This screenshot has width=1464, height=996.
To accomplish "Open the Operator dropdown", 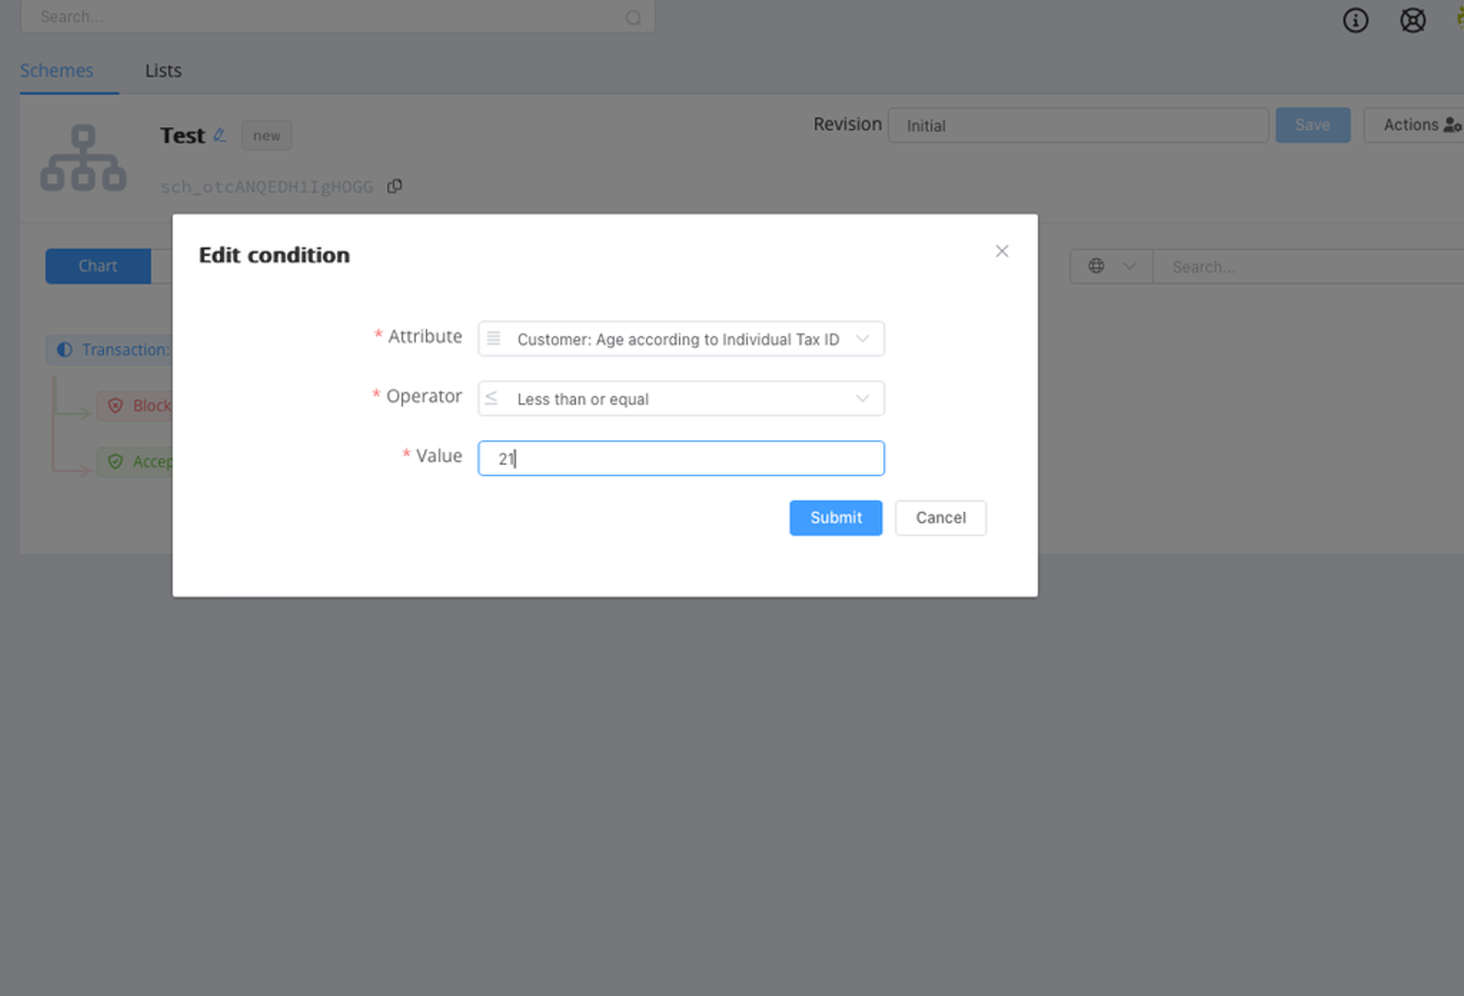I will pos(681,399).
